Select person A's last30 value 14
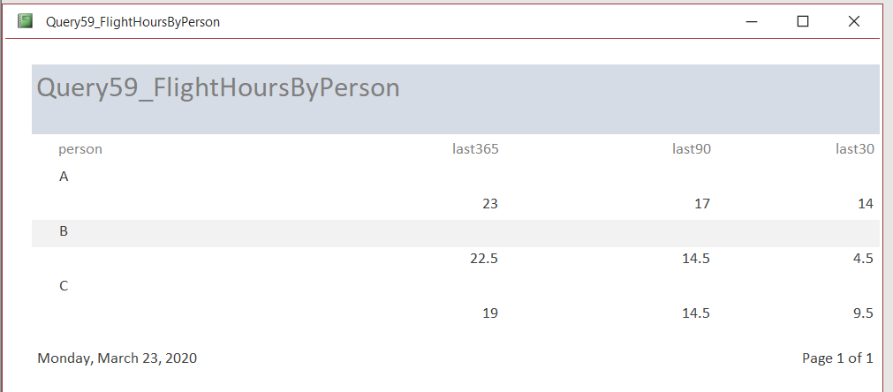Viewport: 893px width, 392px height. (x=866, y=204)
